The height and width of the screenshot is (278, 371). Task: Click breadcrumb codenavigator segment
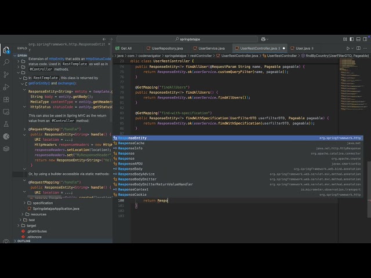(x=150, y=56)
